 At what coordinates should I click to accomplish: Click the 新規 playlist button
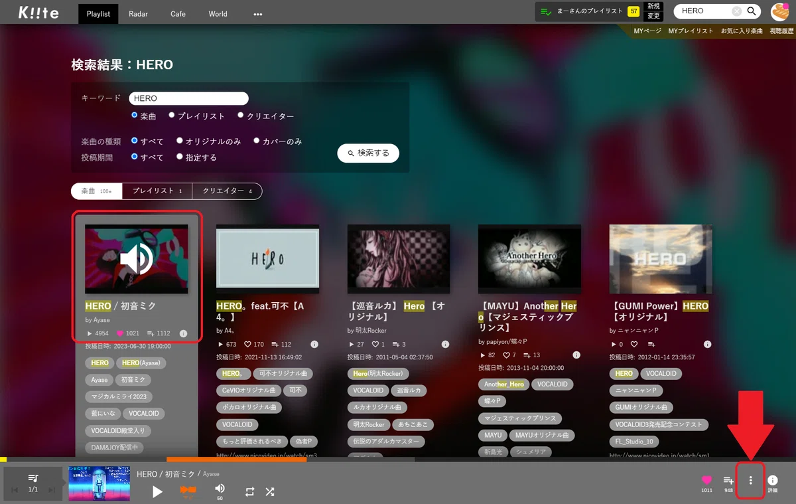coord(653,6)
